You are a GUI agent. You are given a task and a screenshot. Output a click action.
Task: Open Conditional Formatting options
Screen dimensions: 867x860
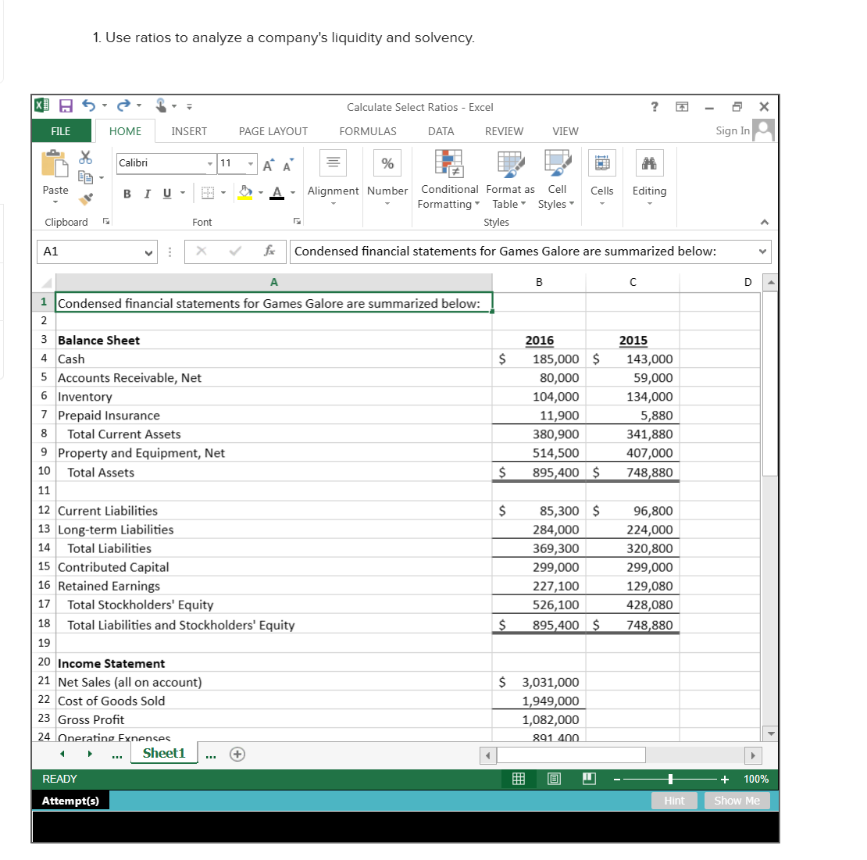pos(448,178)
